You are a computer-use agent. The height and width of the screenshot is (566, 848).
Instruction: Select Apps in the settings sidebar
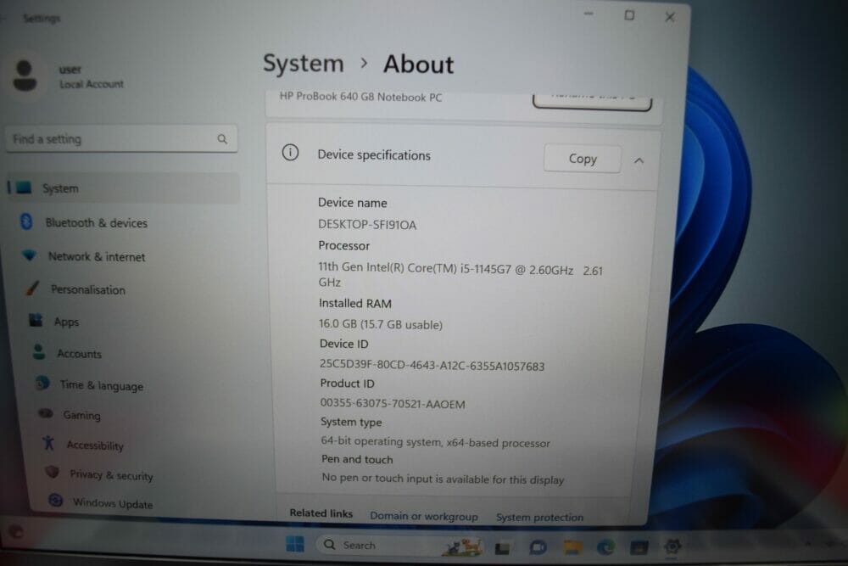(66, 322)
